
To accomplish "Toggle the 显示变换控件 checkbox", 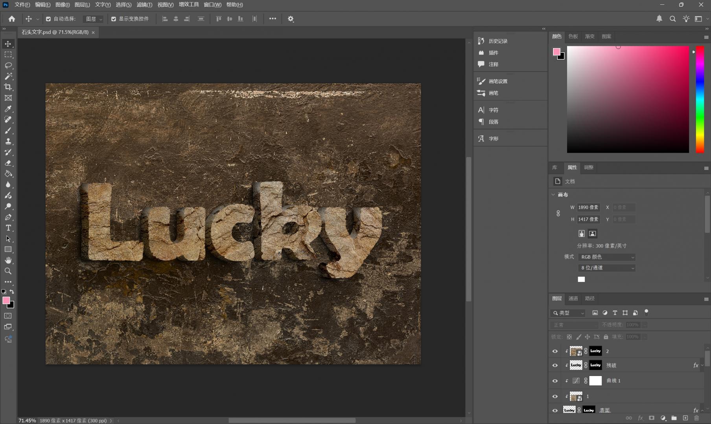I will (x=114, y=19).
